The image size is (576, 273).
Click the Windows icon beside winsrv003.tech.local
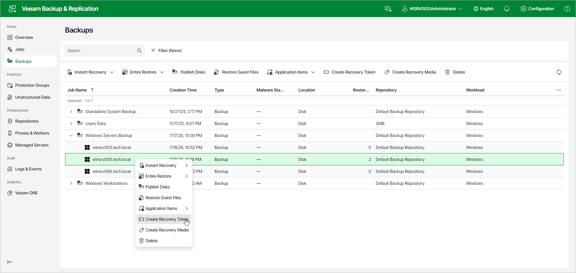pos(87,147)
